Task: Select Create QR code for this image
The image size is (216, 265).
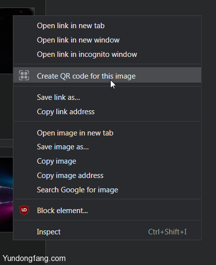Action: tap(107, 75)
